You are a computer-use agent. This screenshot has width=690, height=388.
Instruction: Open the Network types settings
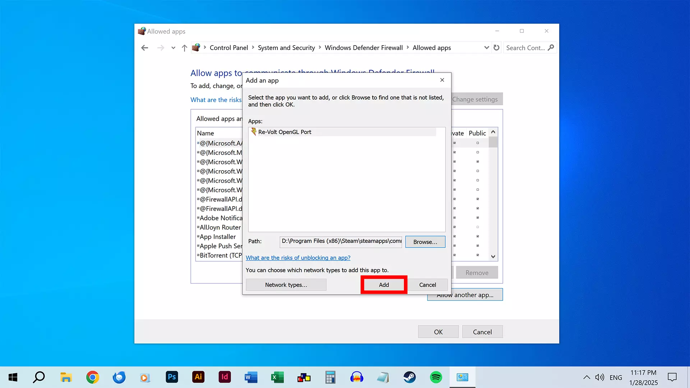pos(286,285)
